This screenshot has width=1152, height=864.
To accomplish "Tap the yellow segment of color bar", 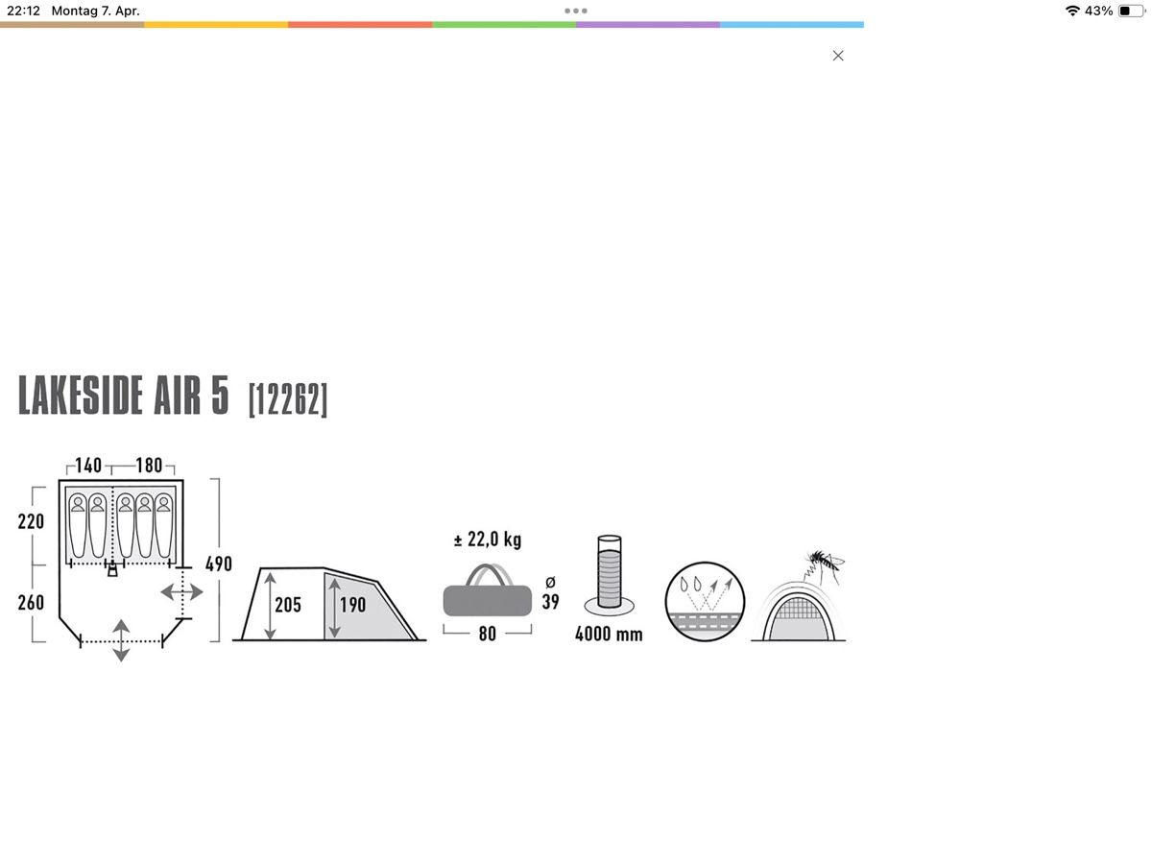I will 216,25.
